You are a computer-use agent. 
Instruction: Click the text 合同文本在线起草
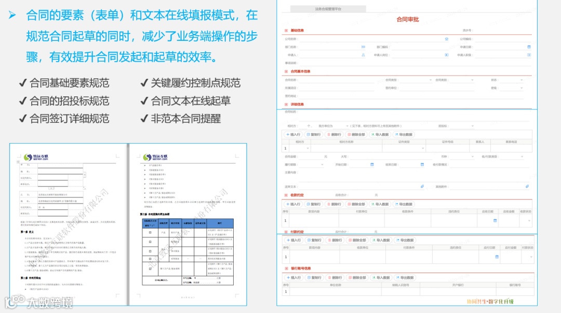(190, 101)
